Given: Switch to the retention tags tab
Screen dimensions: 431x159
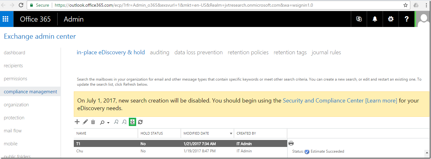Looking at the screenshot, I should 290,52.
